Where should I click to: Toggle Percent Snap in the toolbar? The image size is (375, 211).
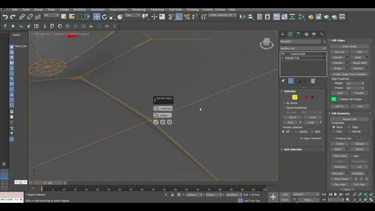(x=187, y=17)
